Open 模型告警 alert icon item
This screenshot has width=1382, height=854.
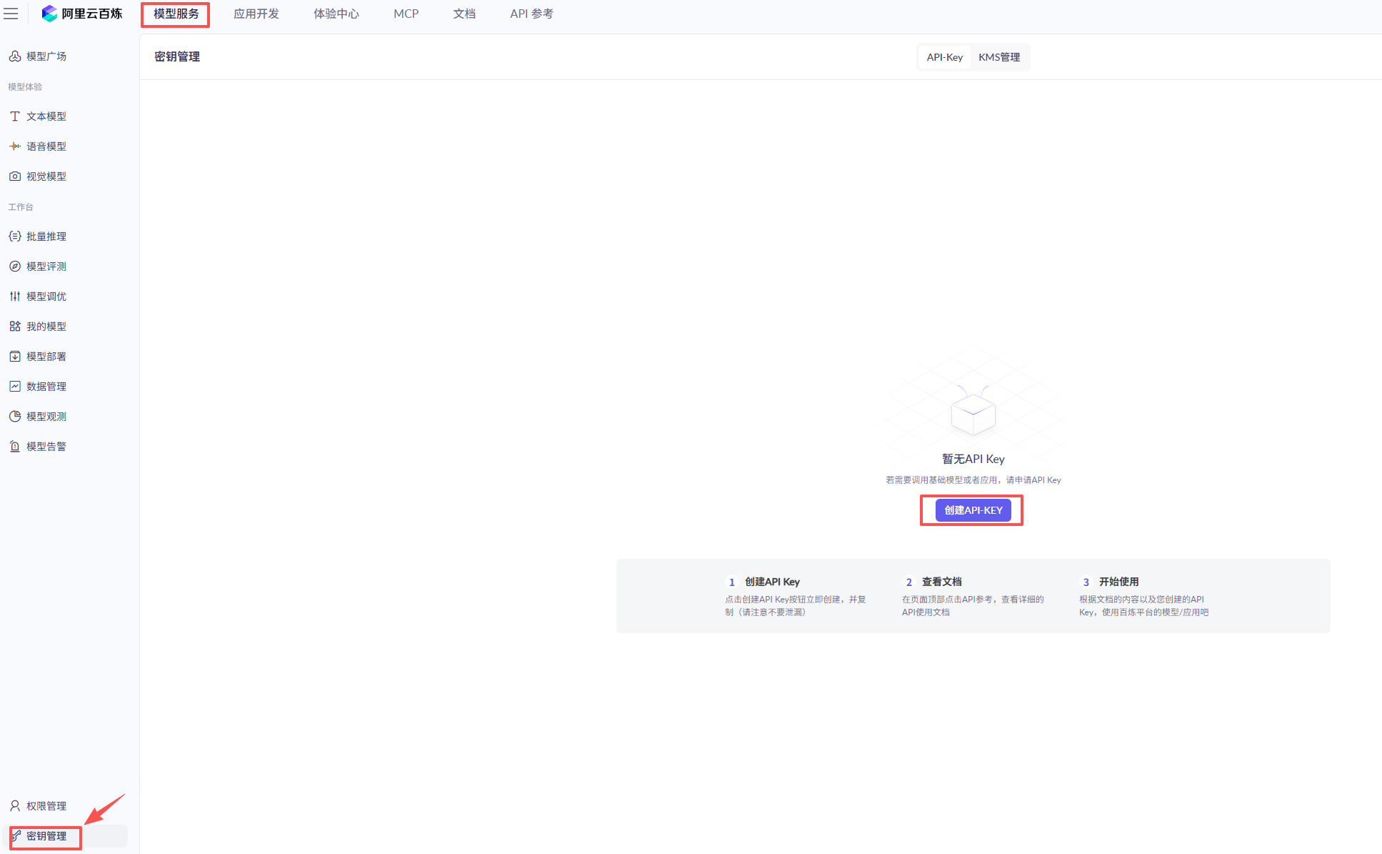[15, 447]
